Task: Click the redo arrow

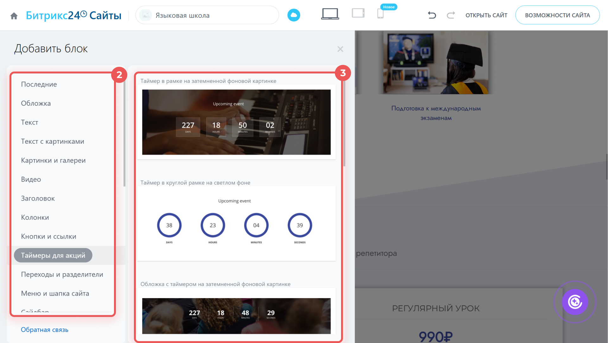Action: [x=451, y=15]
